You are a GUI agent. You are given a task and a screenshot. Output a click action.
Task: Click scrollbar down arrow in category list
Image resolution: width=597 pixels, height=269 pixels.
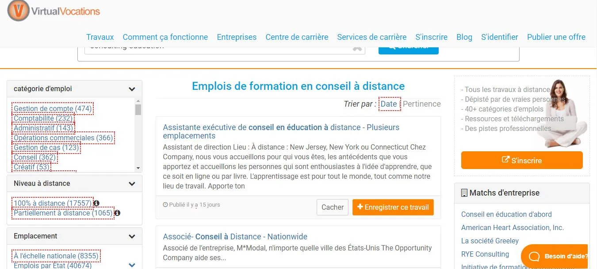tap(138, 168)
